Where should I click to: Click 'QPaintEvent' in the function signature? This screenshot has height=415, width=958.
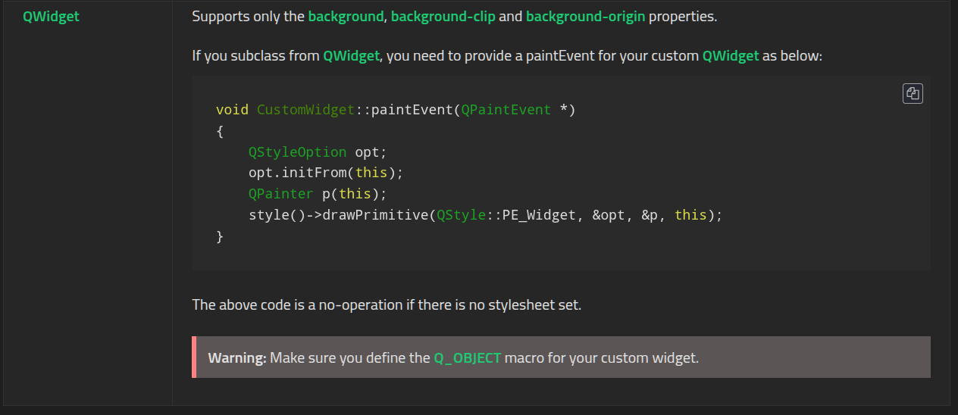pos(506,110)
